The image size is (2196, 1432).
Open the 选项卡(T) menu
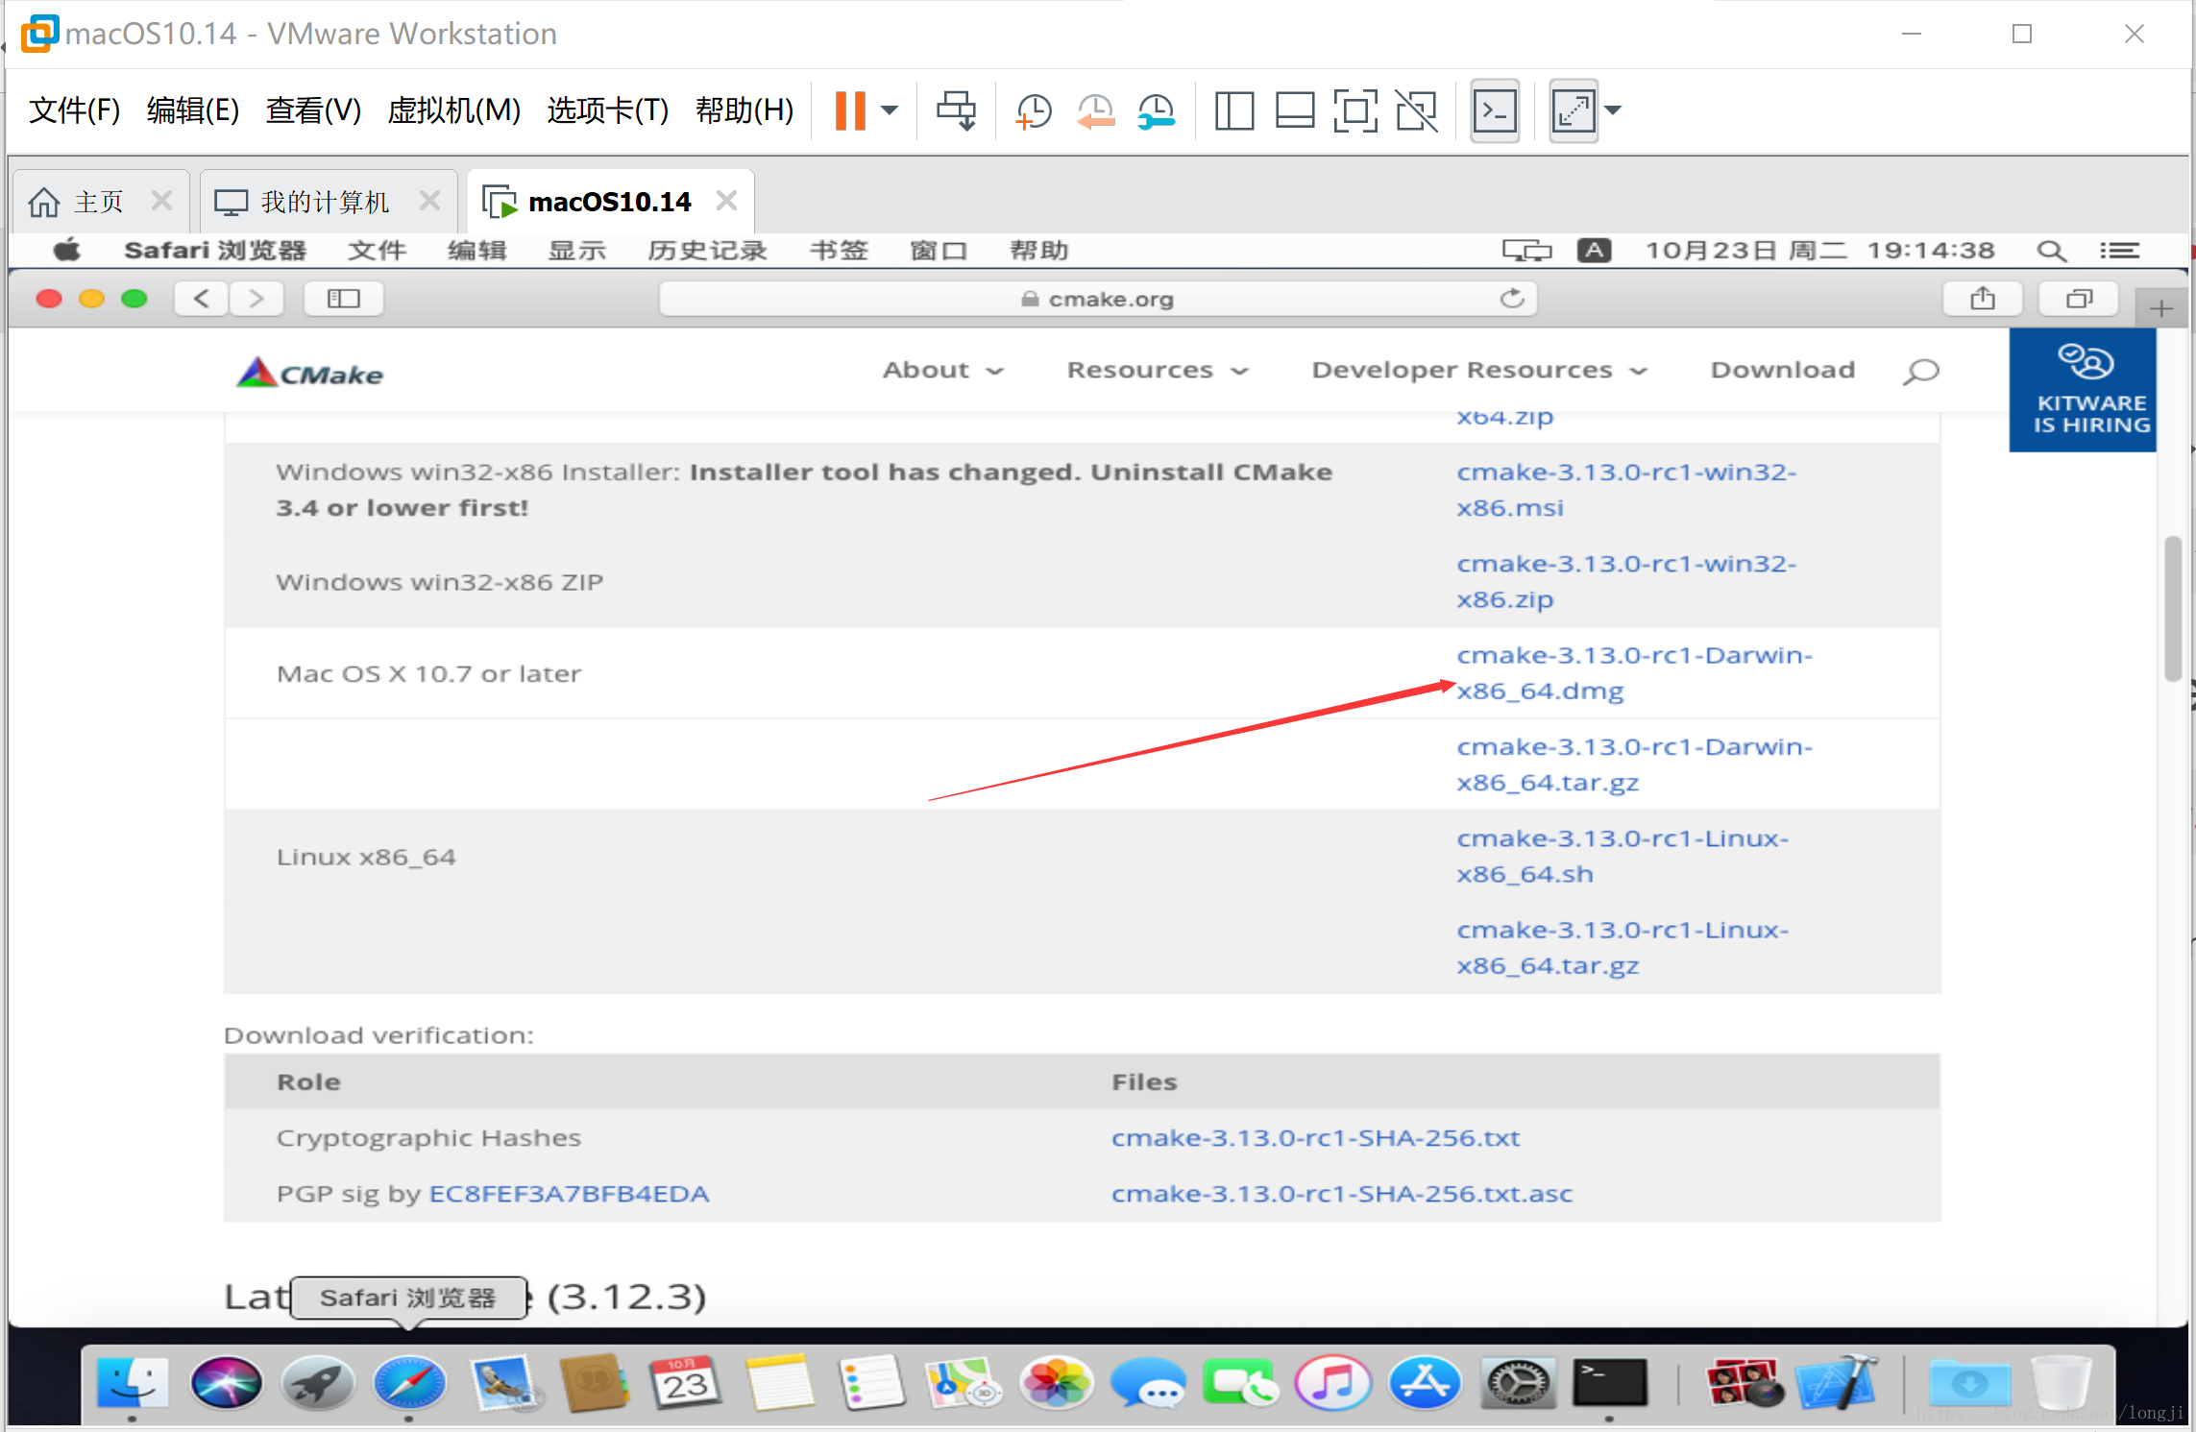(608, 110)
